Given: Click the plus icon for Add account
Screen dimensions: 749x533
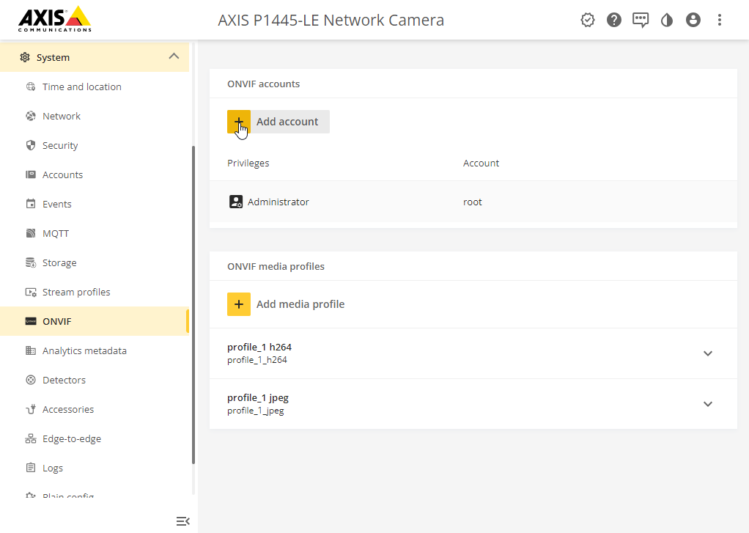Looking at the screenshot, I should pyautogui.click(x=239, y=122).
